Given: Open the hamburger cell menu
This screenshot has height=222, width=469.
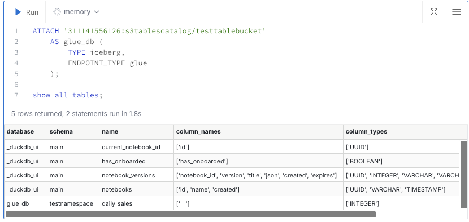Looking at the screenshot, I should pos(456,12).
